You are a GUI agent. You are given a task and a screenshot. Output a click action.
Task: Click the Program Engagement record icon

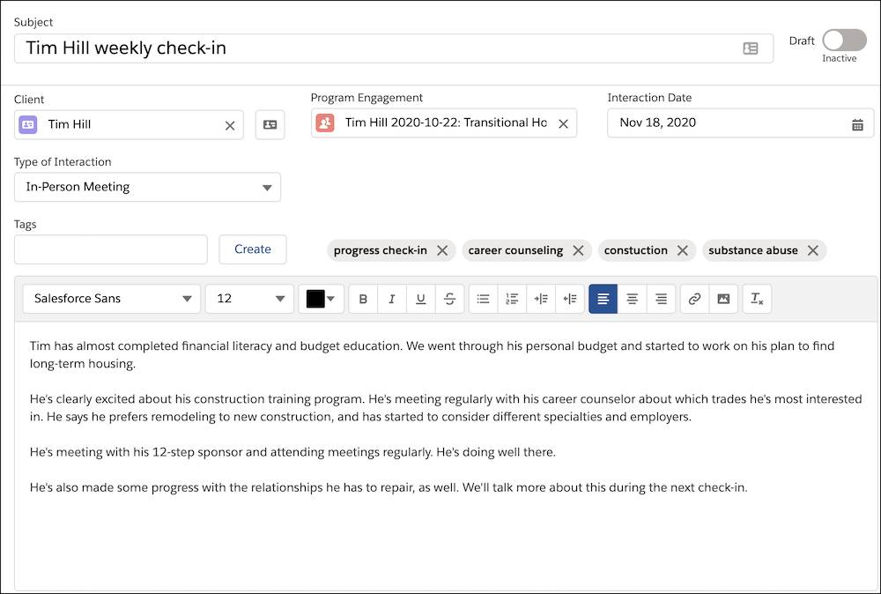[x=325, y=123]
